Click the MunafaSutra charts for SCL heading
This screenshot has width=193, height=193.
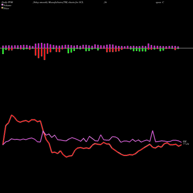(58, 2)
